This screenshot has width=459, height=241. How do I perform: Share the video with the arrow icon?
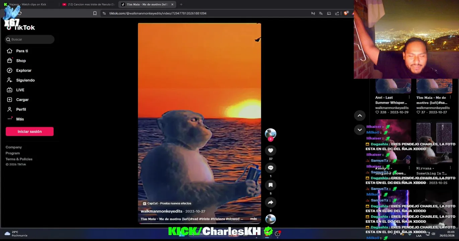271,202
